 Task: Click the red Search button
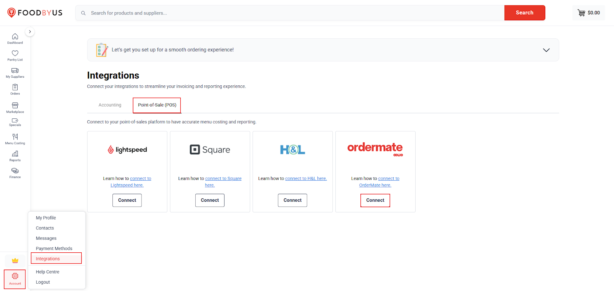[x=525, y=13]
